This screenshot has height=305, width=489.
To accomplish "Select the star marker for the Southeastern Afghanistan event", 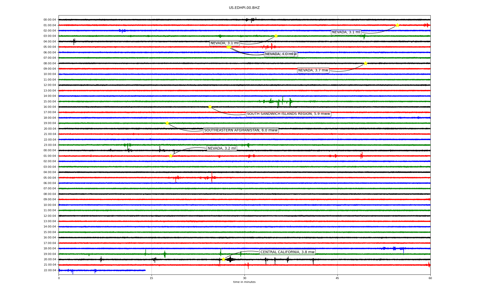I will (167, 123).
